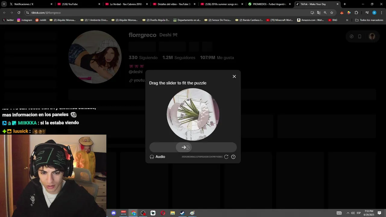Open the OBS Studio taskbar icon

pos(143,213)
